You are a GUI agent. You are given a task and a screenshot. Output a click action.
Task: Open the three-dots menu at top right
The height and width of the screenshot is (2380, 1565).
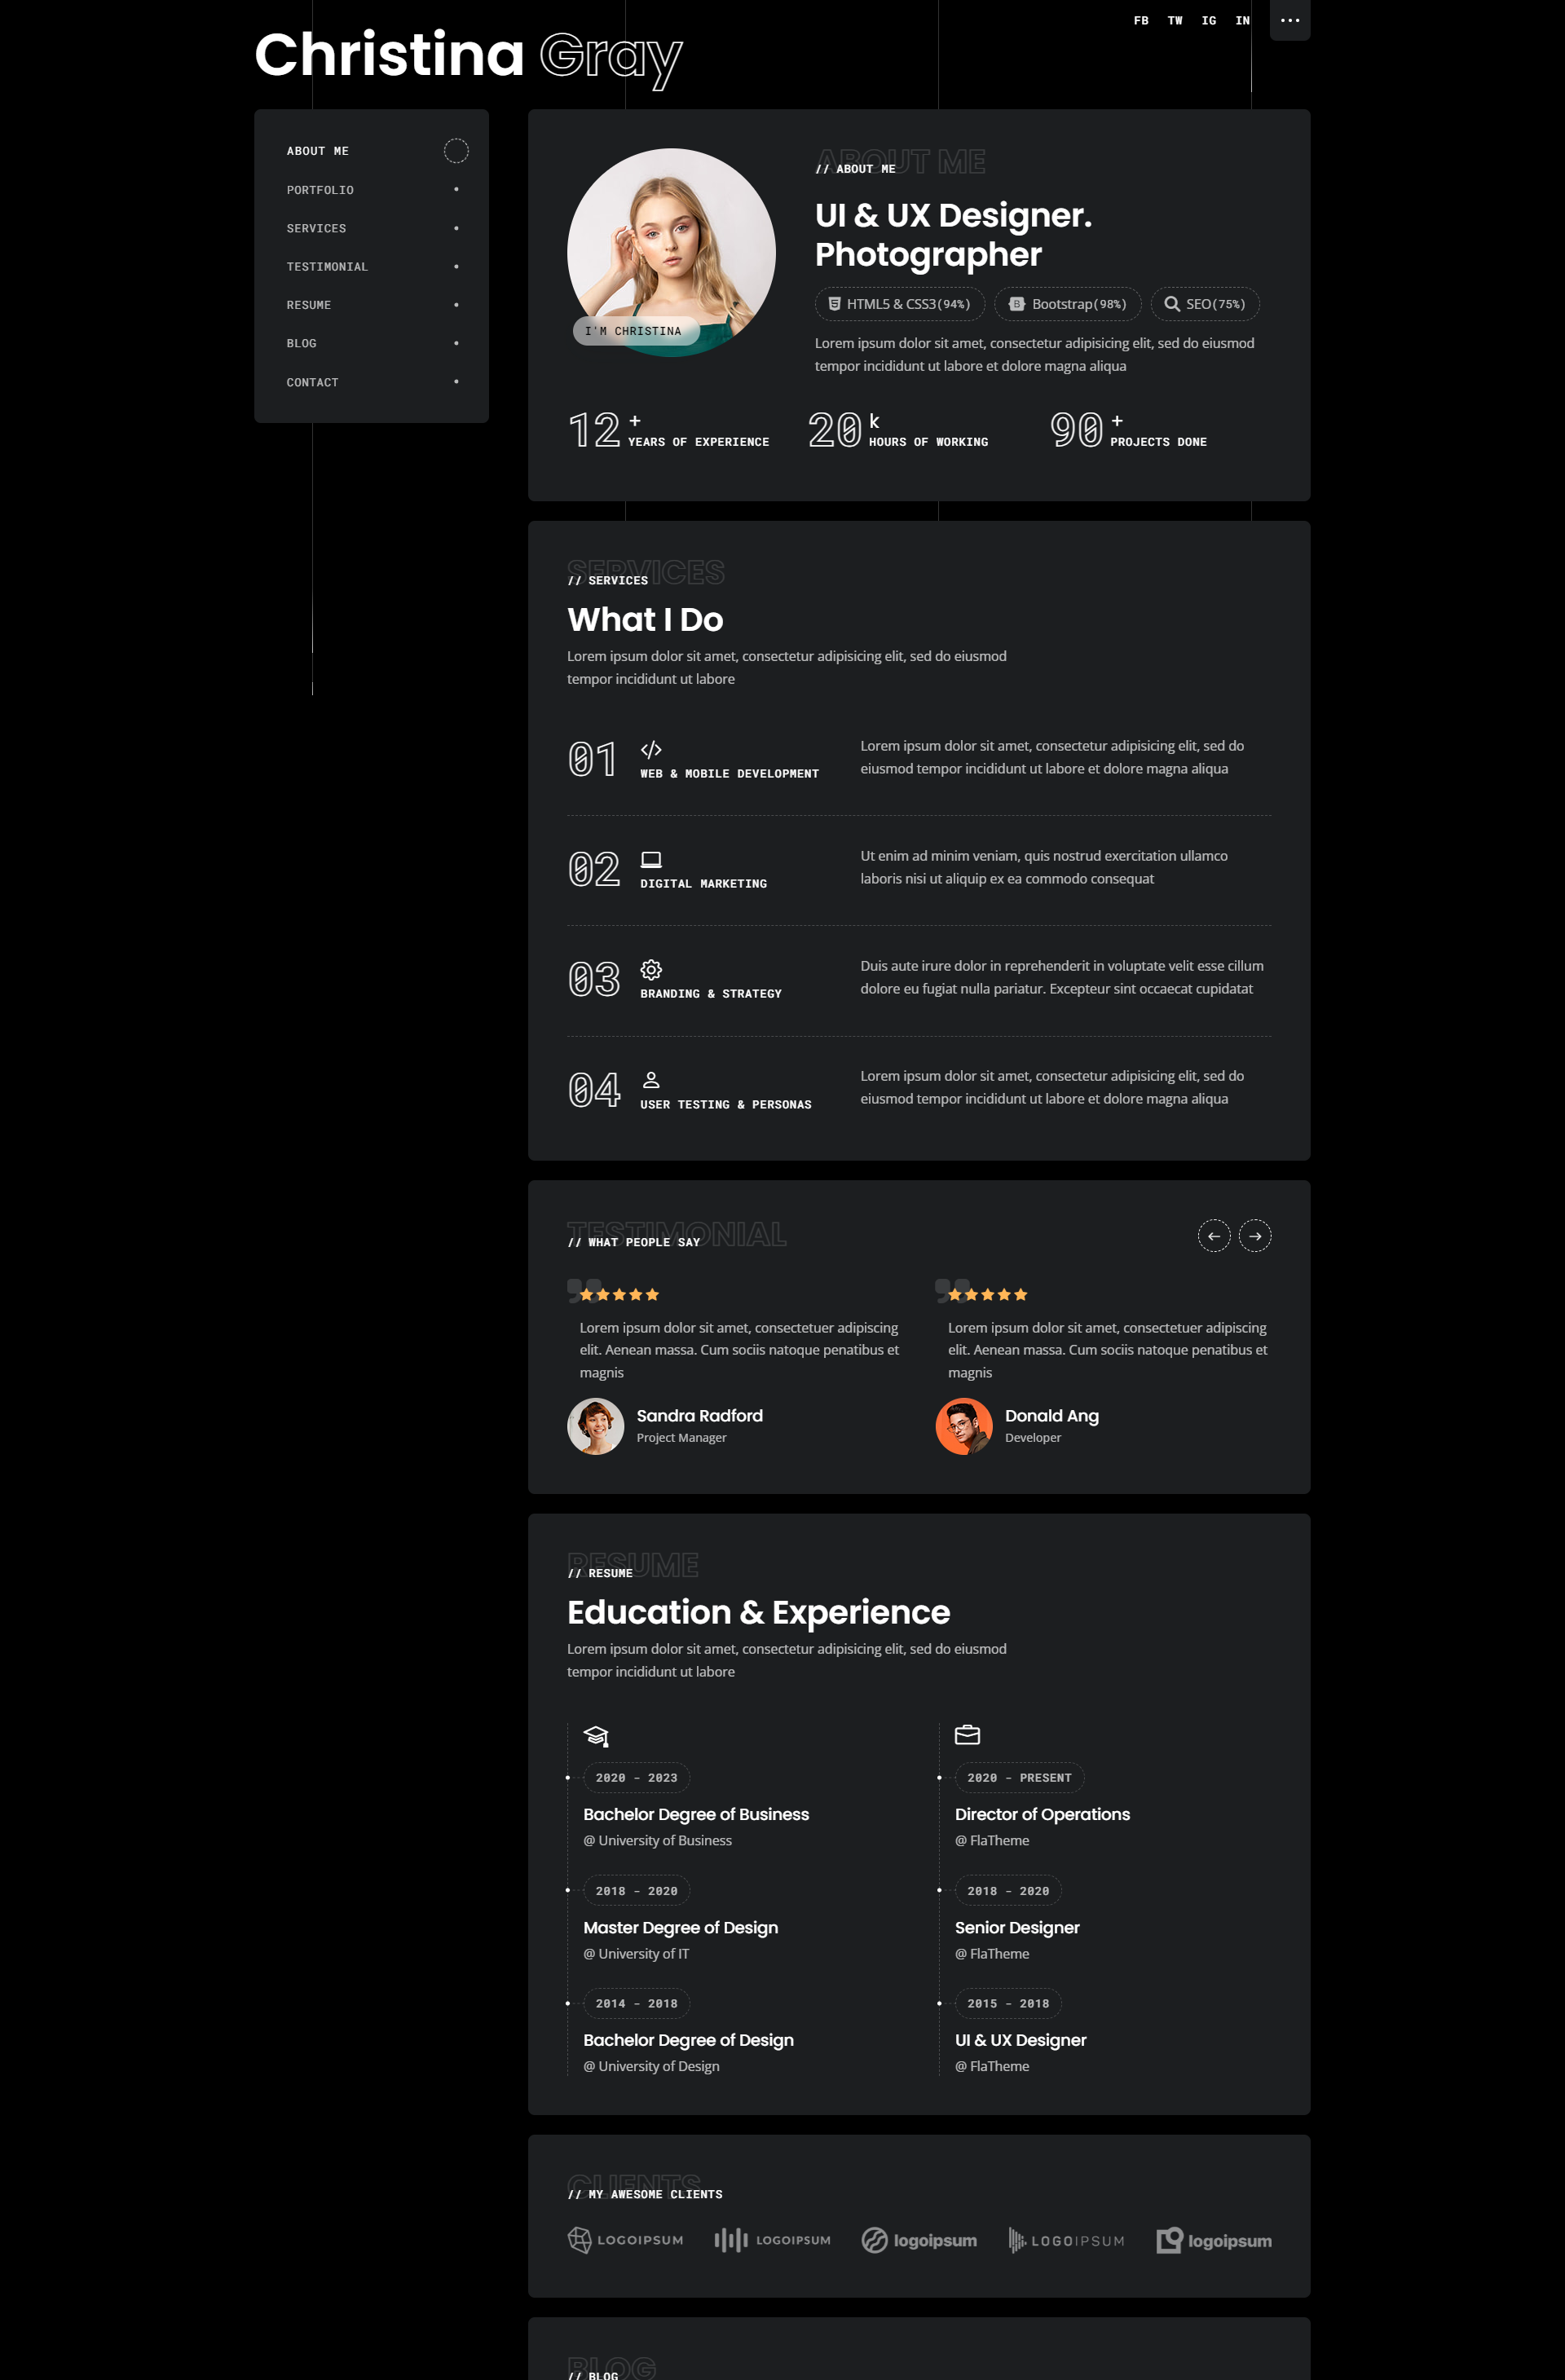[x=1289, y=20]
